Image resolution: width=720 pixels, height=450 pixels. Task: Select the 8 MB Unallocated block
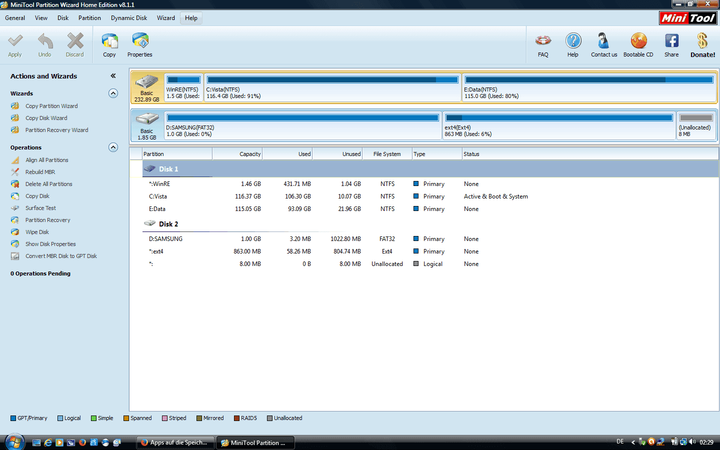pyautogui.click(x=696, y=125)
